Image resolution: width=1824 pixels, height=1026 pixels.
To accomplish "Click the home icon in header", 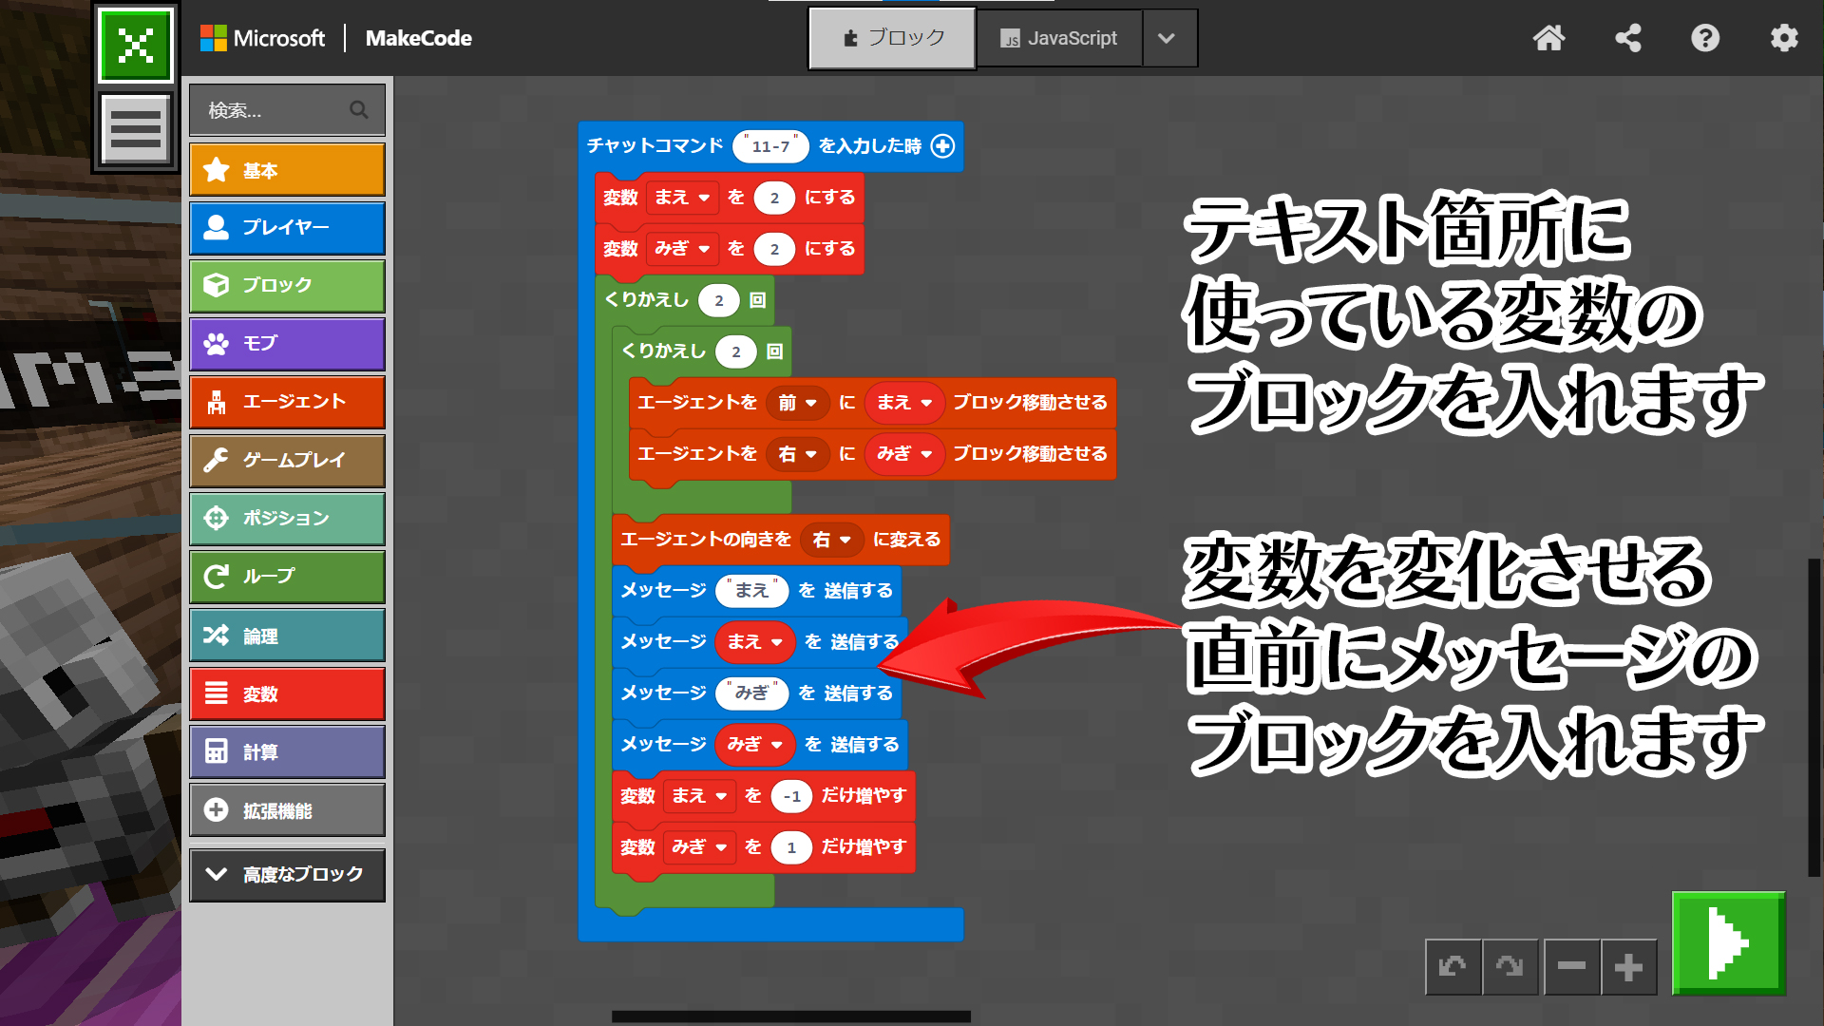I will point(1548,38).
